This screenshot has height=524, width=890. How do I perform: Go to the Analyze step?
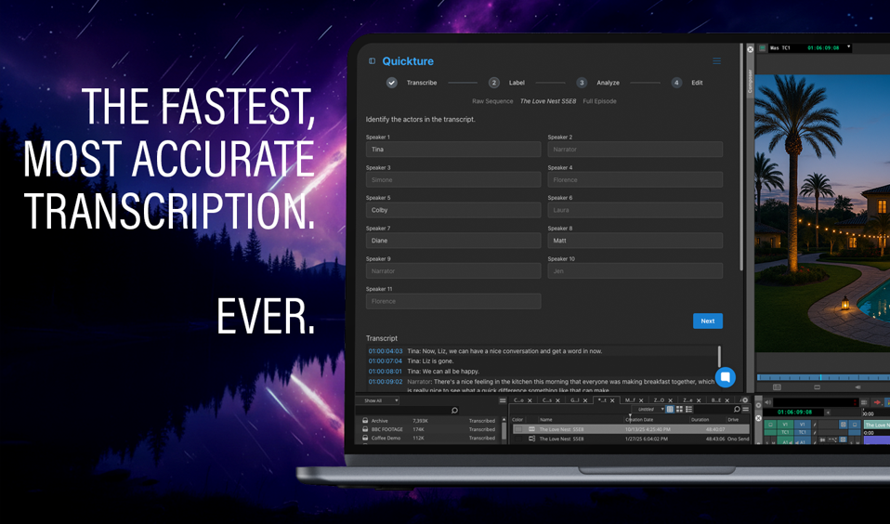coord(582,83)
